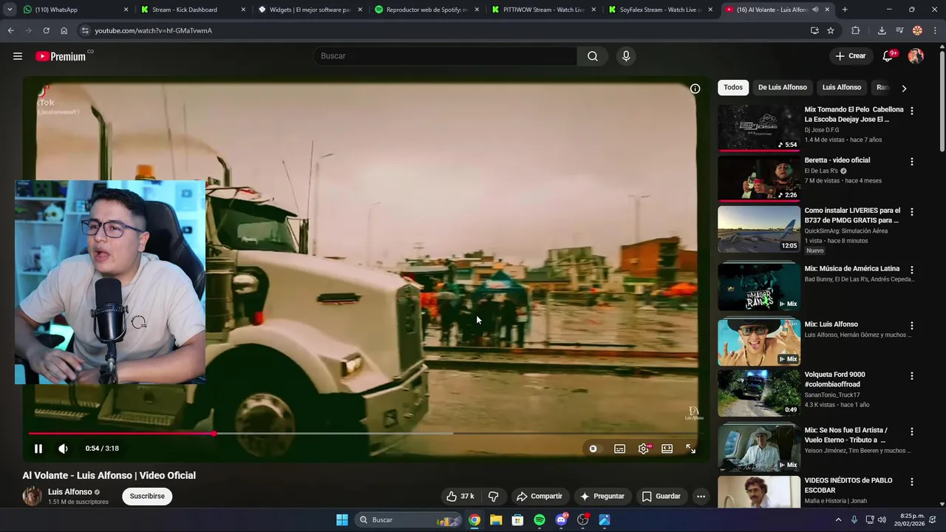
Task: Open the Chrome three-dot menu
Action: 935,30
